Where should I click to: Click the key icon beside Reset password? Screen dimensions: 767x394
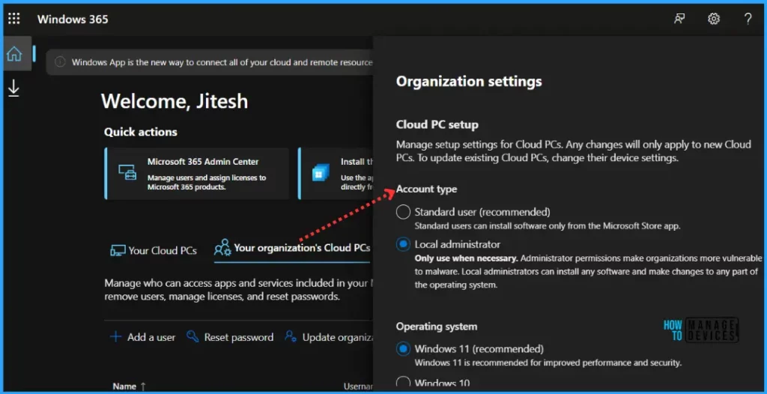click(x=192, y=337)
